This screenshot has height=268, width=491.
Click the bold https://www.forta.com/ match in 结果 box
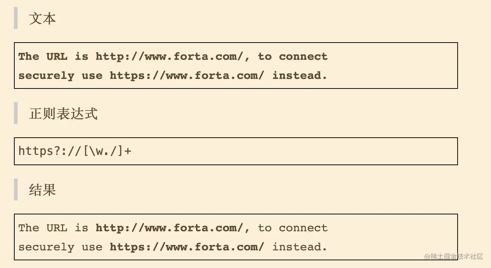(x=187, y=247)
